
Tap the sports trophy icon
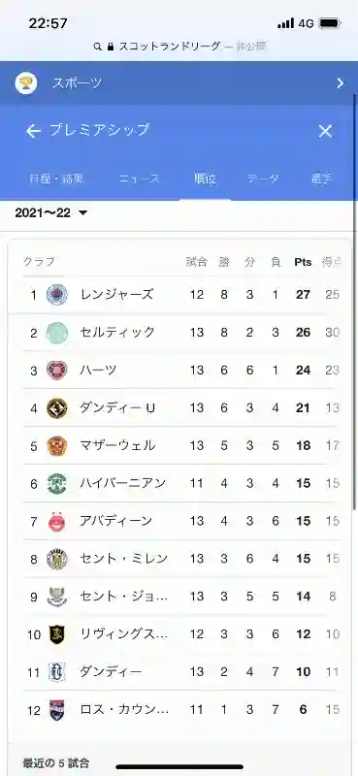[x=26, y=82]
